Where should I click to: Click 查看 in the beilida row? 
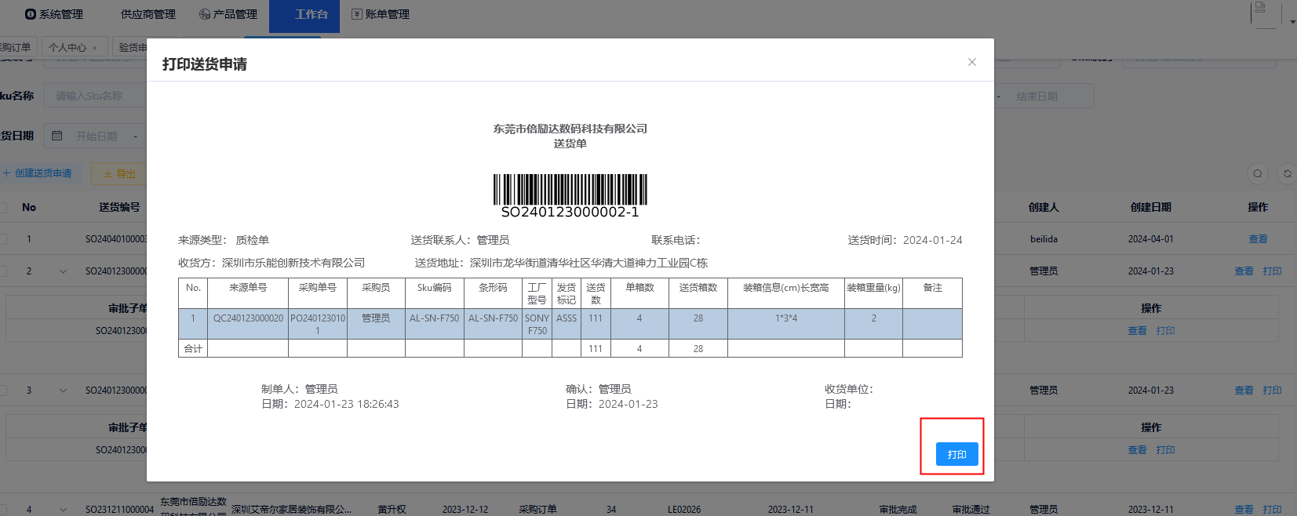click(1258, 239)
